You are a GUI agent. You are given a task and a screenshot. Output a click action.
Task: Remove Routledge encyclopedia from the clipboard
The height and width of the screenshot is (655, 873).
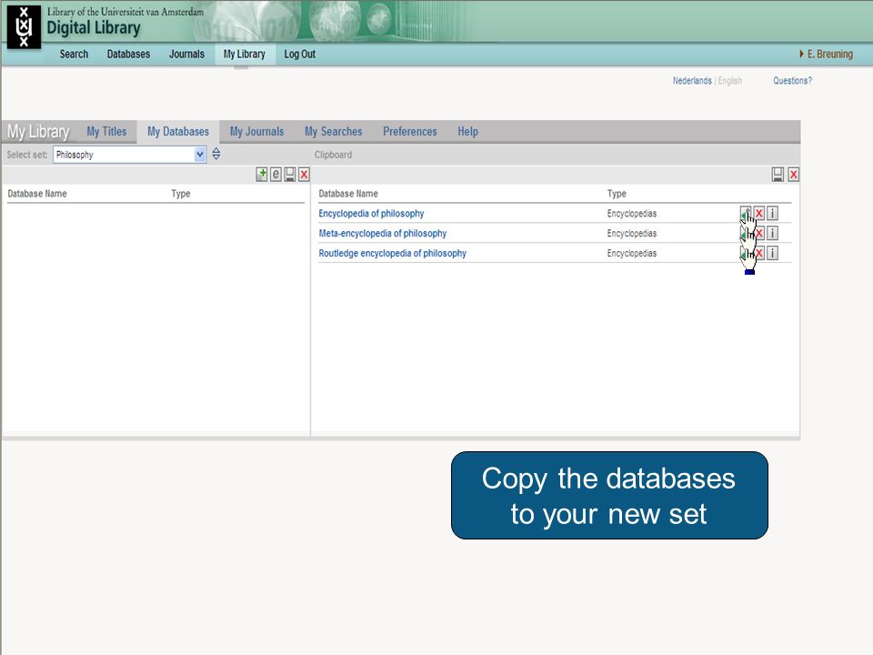(758, 254)
